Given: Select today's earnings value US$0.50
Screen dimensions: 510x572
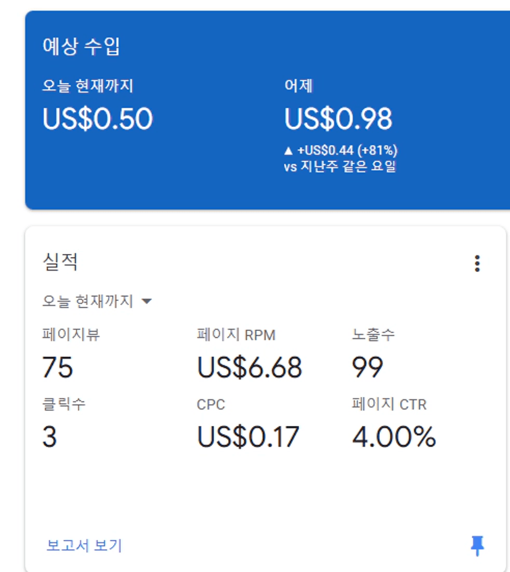Looking at the screenshot, I should (97, 119).
